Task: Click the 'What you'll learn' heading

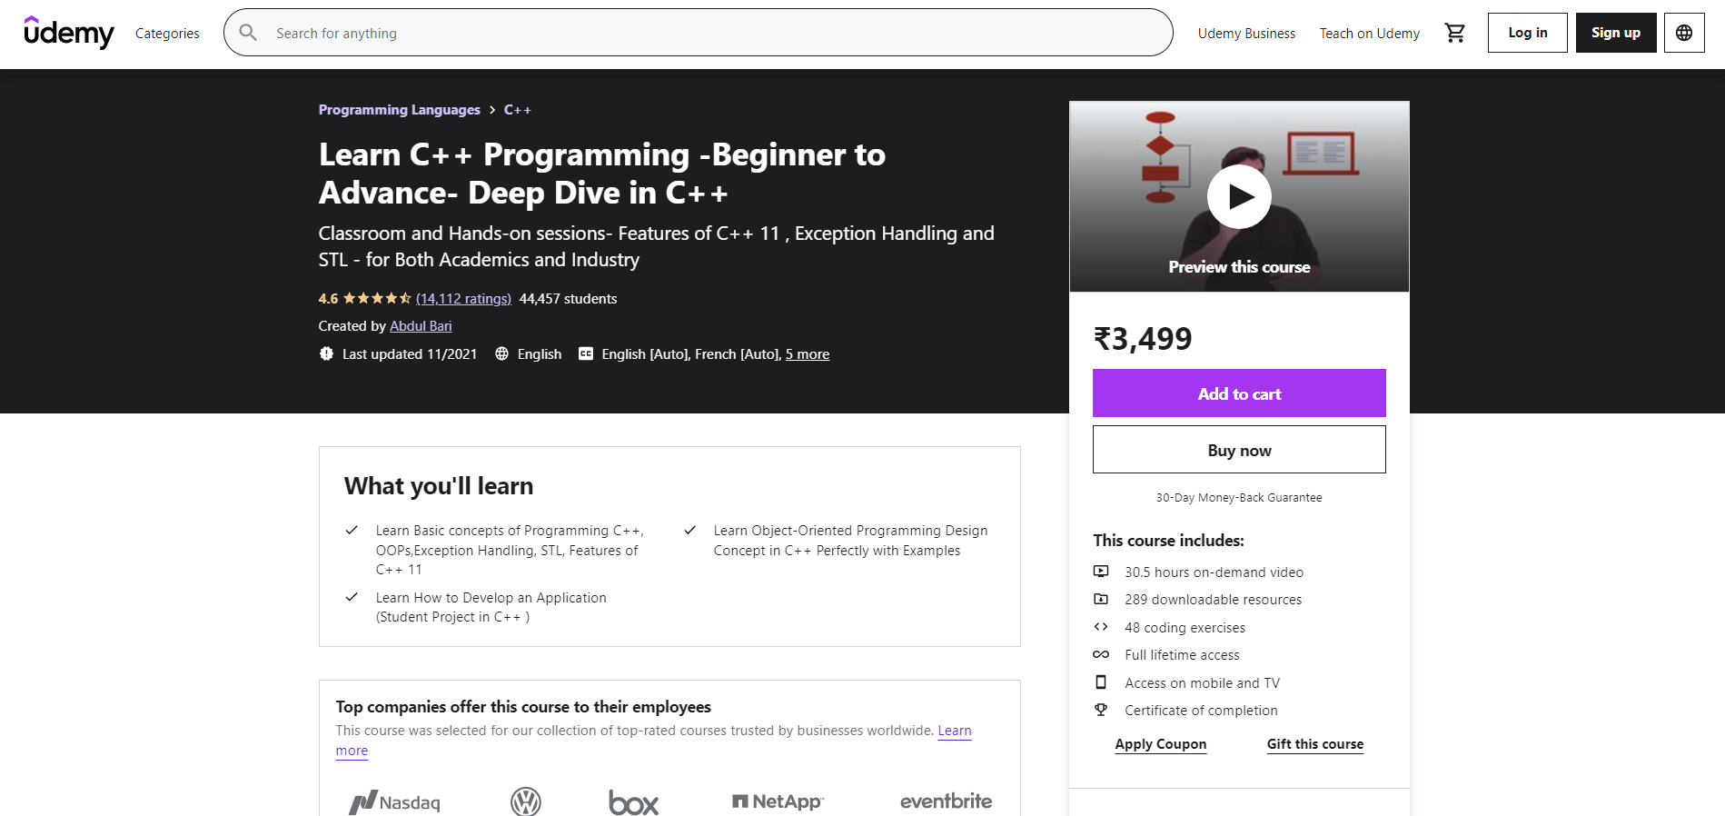Action: pyautogui.click(x=439, y=487)
